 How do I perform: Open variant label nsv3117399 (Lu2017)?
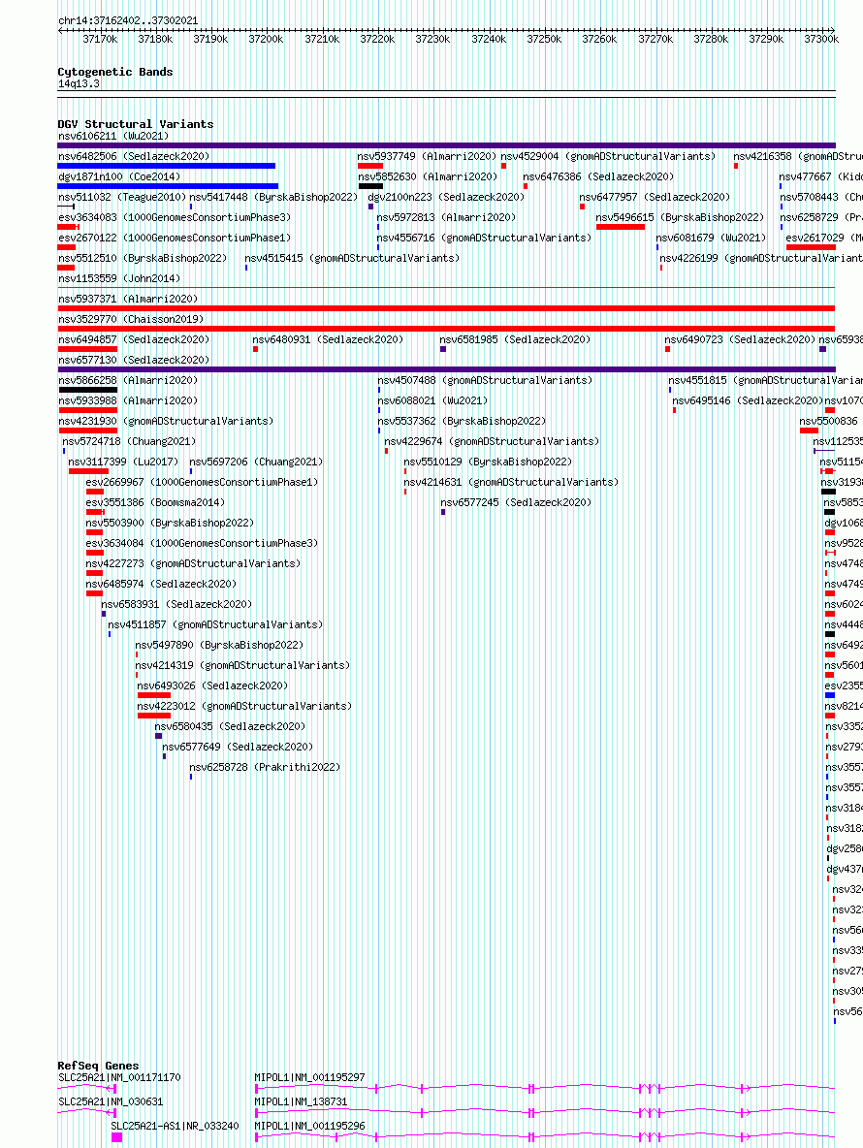pos(123,462)
